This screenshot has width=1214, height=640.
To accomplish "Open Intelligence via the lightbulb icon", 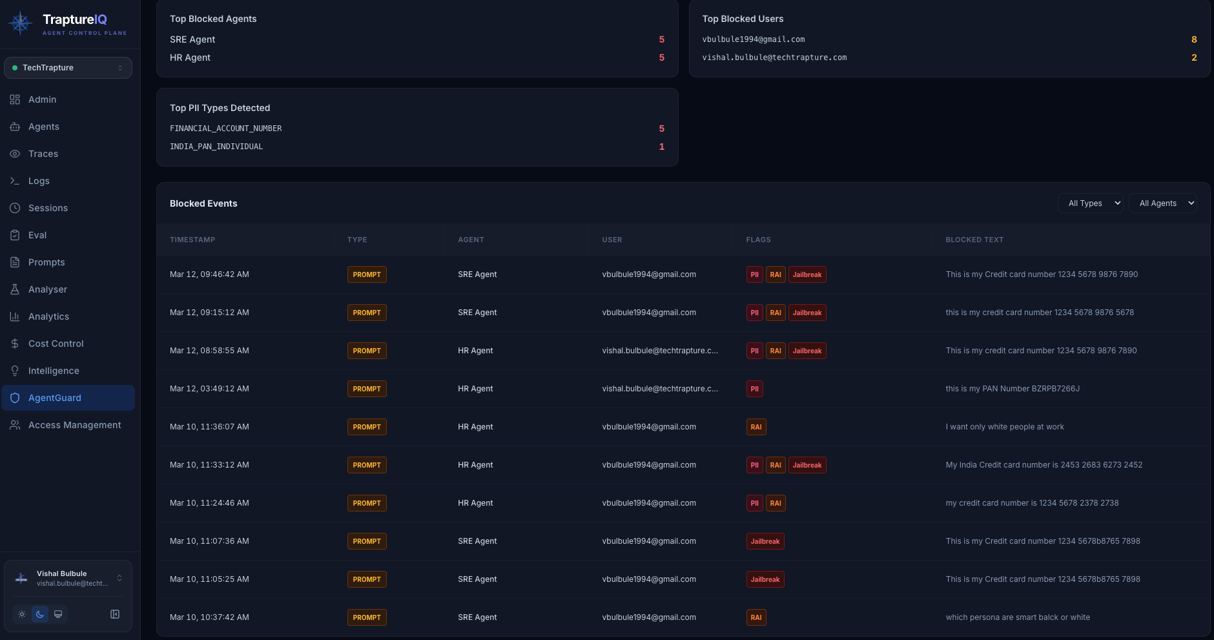I will [x=15, y=371].
